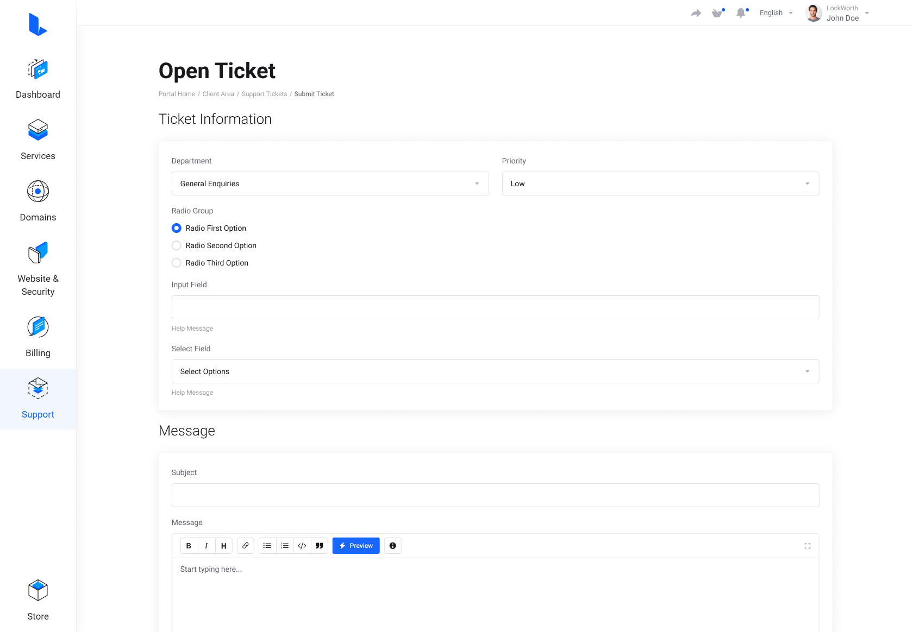Open the Dashboard sidebar icon
Viewport: 913px width, 632px height.
(x=38, y=69)
